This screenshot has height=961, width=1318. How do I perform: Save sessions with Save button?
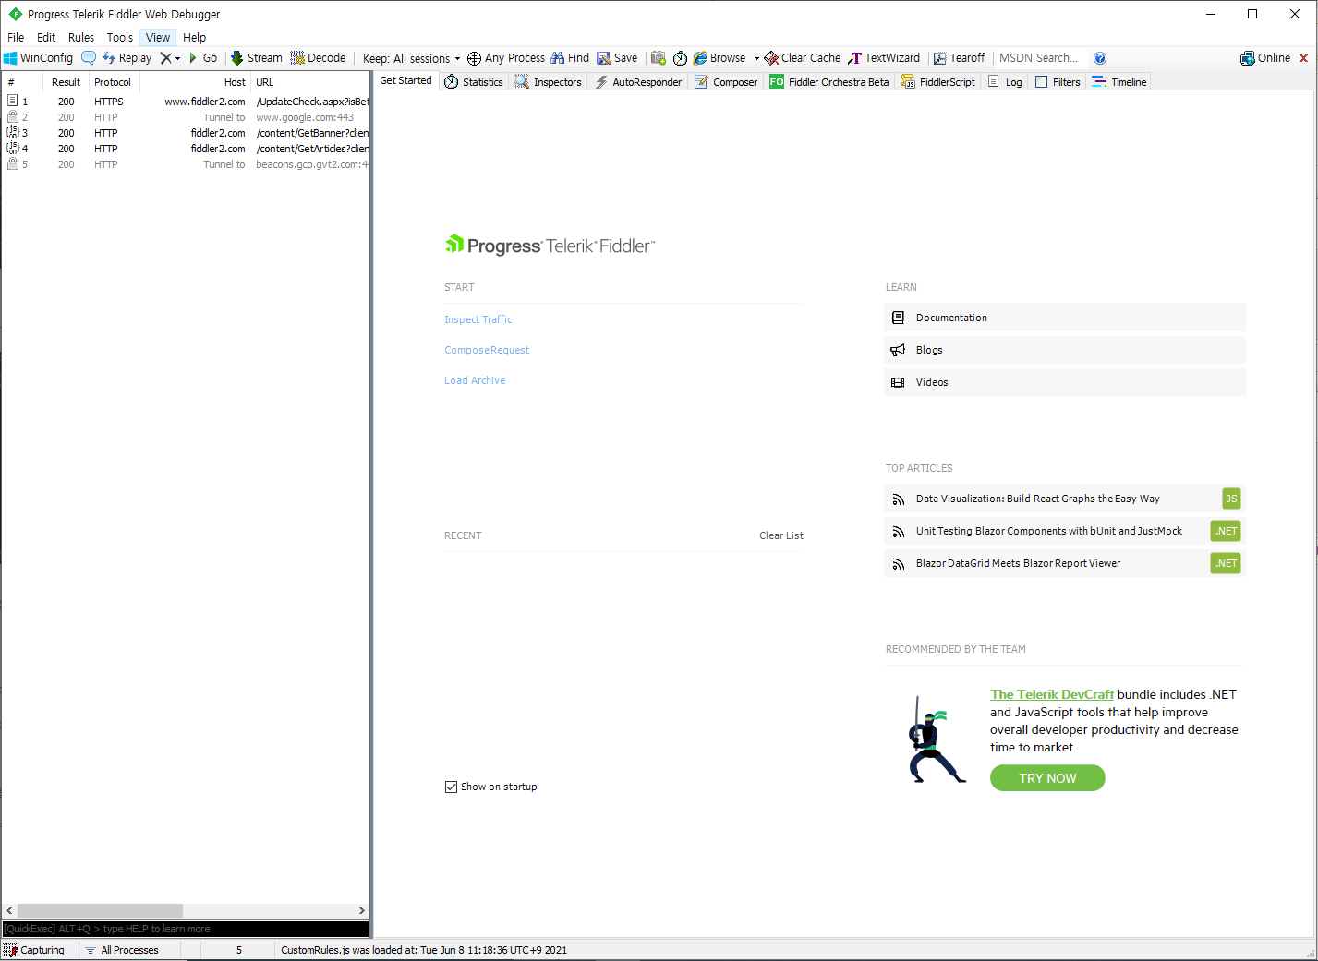(617, 57)
